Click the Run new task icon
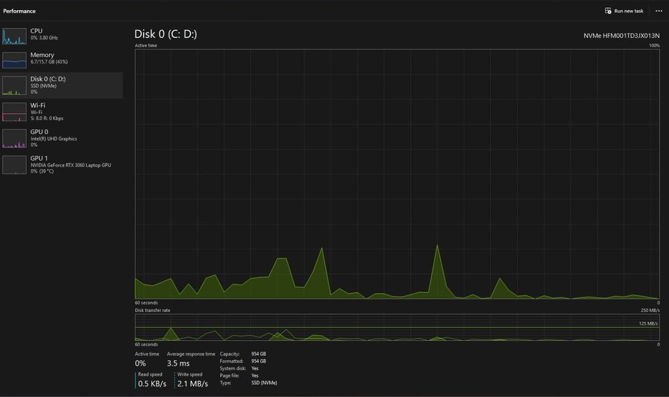 tap(608, 11)
